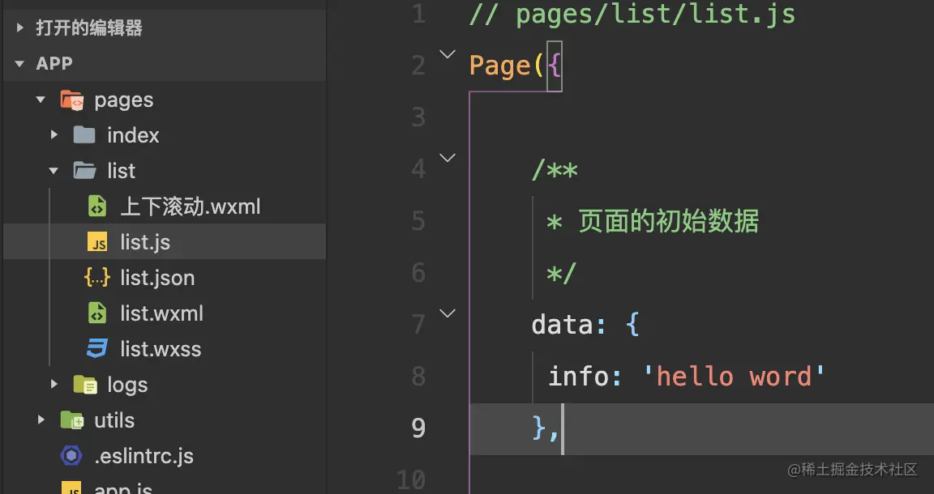The width and height of the screenshot is (934, 494).
Task: Click the 打开的编辑器 header label
Action: (x=88, y=28)
